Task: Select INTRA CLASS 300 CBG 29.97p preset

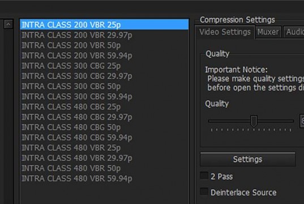Action: (x=104, y=76)
